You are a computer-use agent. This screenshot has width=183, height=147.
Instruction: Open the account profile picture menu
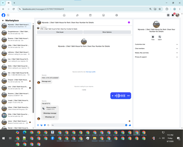[178, 15]
